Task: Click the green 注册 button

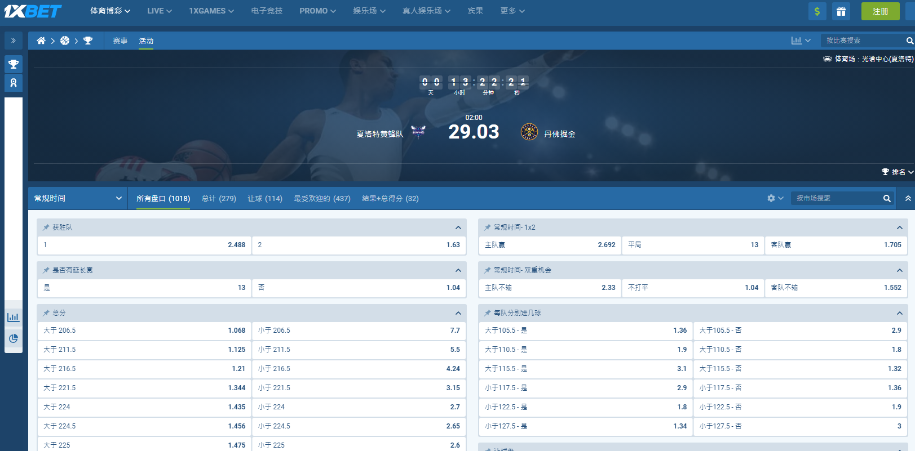Action: (880, 11)
